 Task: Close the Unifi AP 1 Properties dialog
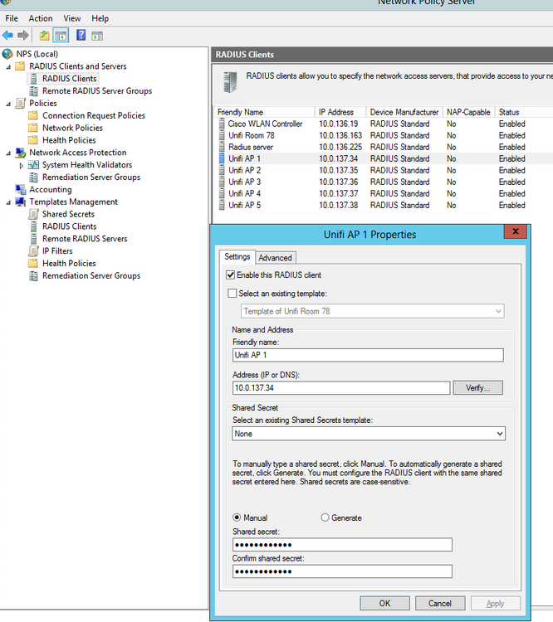coord(516,231)
